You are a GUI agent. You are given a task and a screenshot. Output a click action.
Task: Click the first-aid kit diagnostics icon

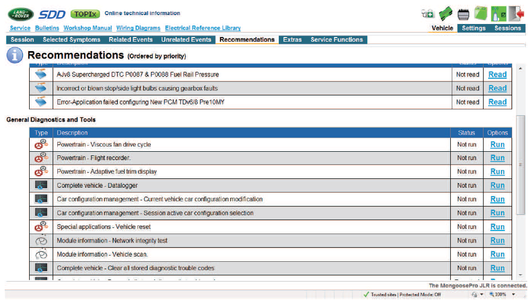click(x=427, y=14)
